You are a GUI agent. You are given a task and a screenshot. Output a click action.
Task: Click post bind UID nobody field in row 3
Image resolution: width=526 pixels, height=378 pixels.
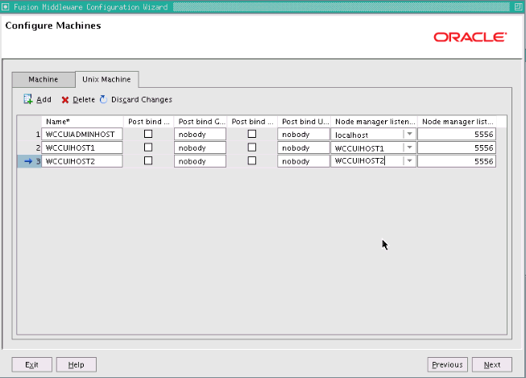coord(304,161)
